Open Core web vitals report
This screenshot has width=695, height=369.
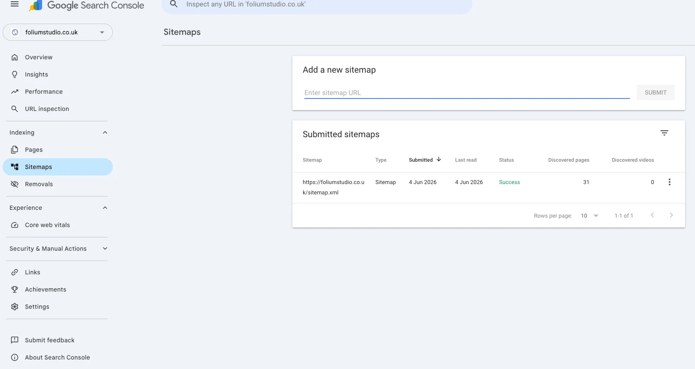(58, 225)
